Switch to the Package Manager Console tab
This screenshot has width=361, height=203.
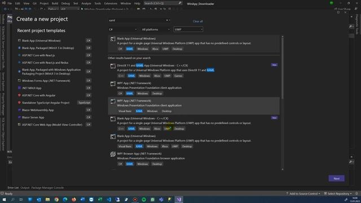(x=47, y=188)
